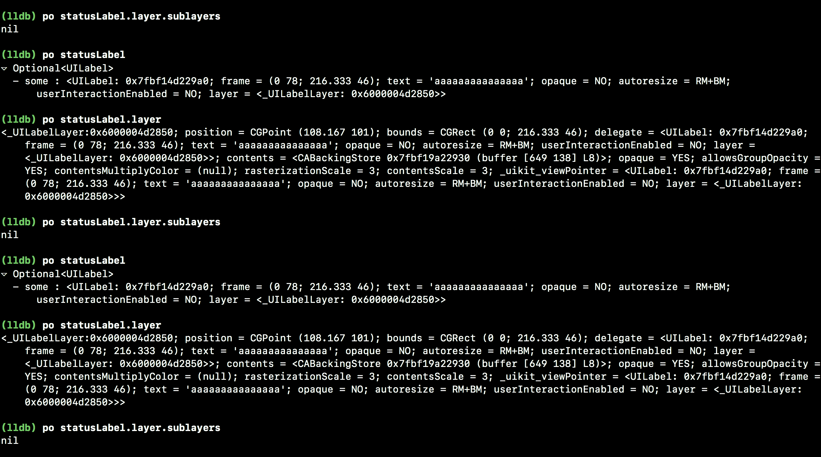The height and width of the screenshot is (457, 821).
Task: Click the first 0x6000004d2850>>> closing line
Action: tap(75, 196)
